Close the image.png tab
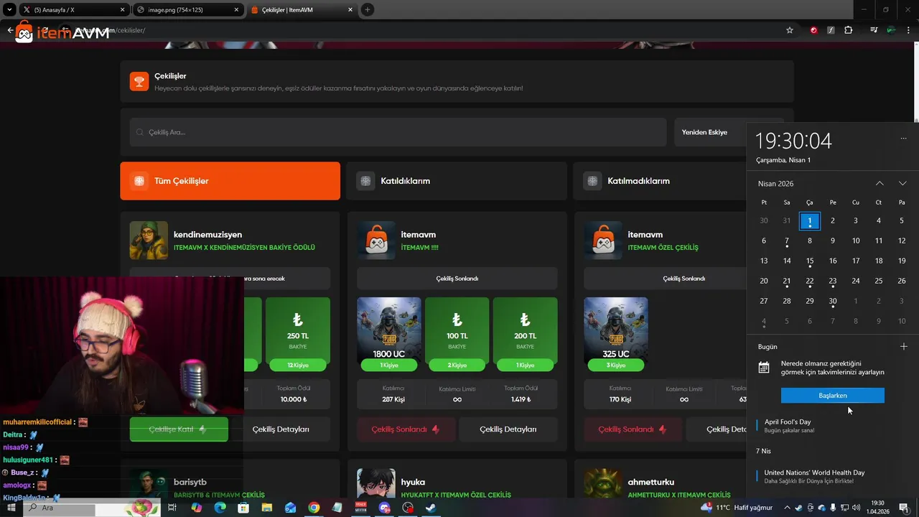 point(236,10)
